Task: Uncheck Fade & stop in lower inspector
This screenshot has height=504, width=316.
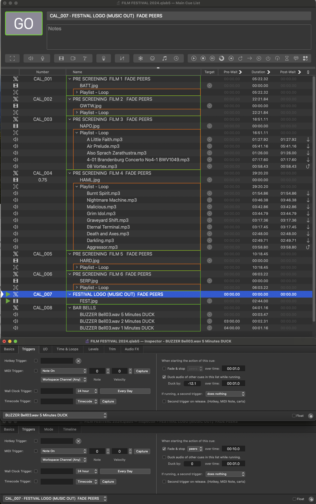Action: (x=164, y=449)
